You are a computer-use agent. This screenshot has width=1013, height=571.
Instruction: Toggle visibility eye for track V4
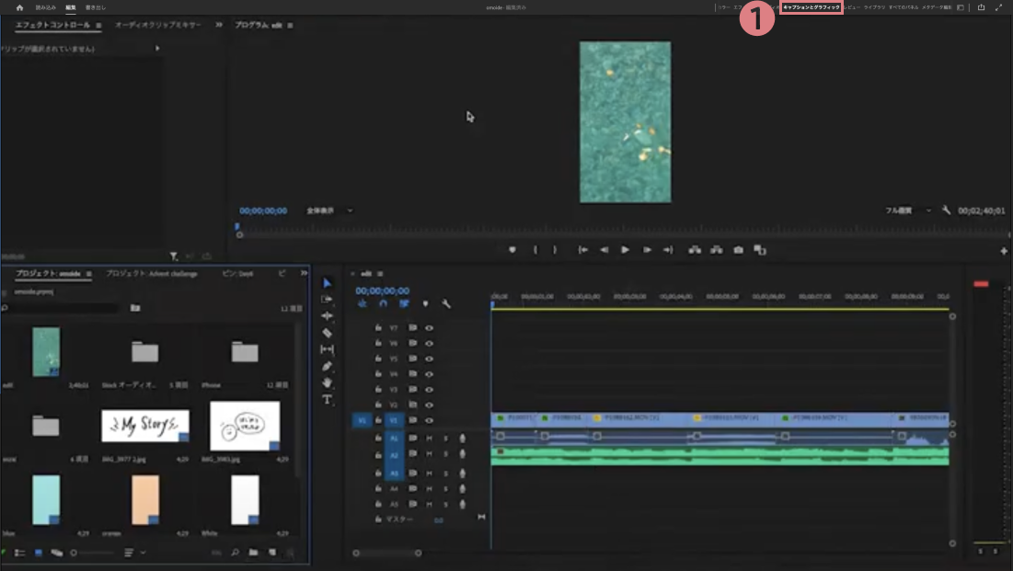click(429, 374)
